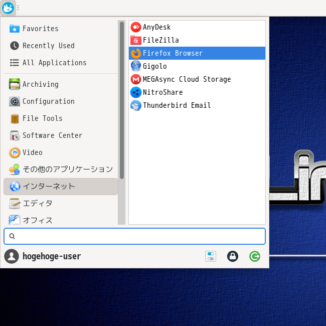Viewport: 326px width, 326px height.
Task: Open the Whisker menu rabbit launcher button
Action: pos(8,8)
